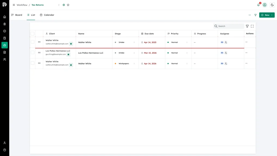Open the user profile avatar
The height and width of the screenshot is (156, 277).
(265, 5)
